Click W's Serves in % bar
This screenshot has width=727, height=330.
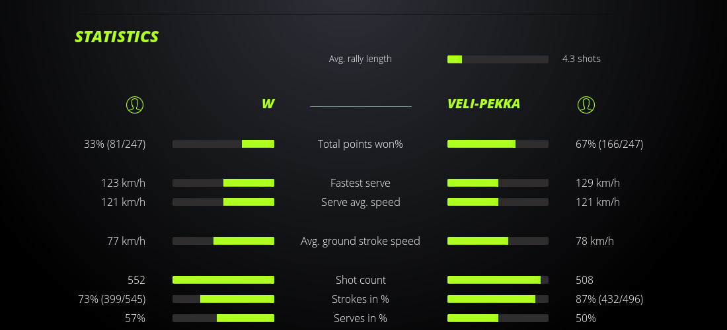[223, 318]
